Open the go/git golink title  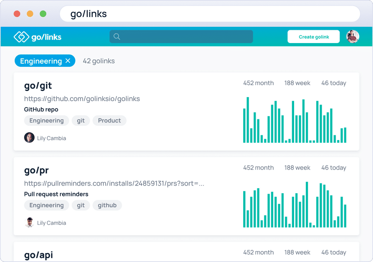38,86
